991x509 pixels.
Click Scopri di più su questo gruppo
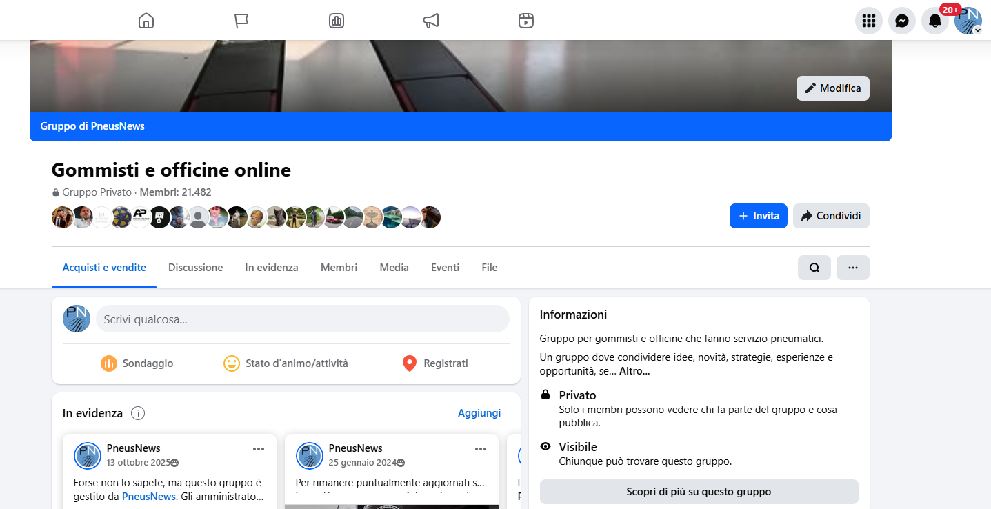click(x=699, y=492)
